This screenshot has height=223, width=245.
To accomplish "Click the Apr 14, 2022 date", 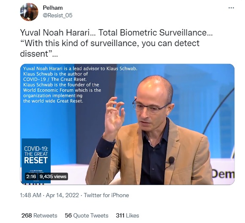I will click(63, 195).
